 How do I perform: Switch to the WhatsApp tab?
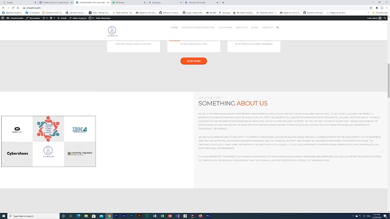(x=129, y=2)
